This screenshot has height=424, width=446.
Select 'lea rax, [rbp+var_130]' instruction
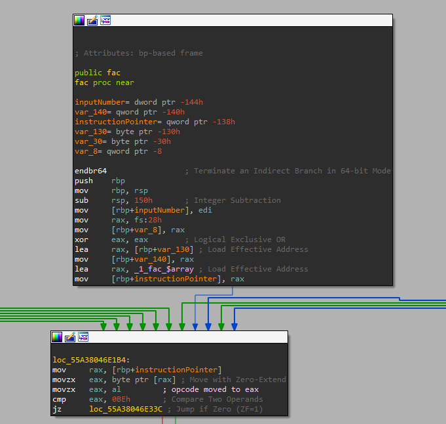(x=134, y=249)
